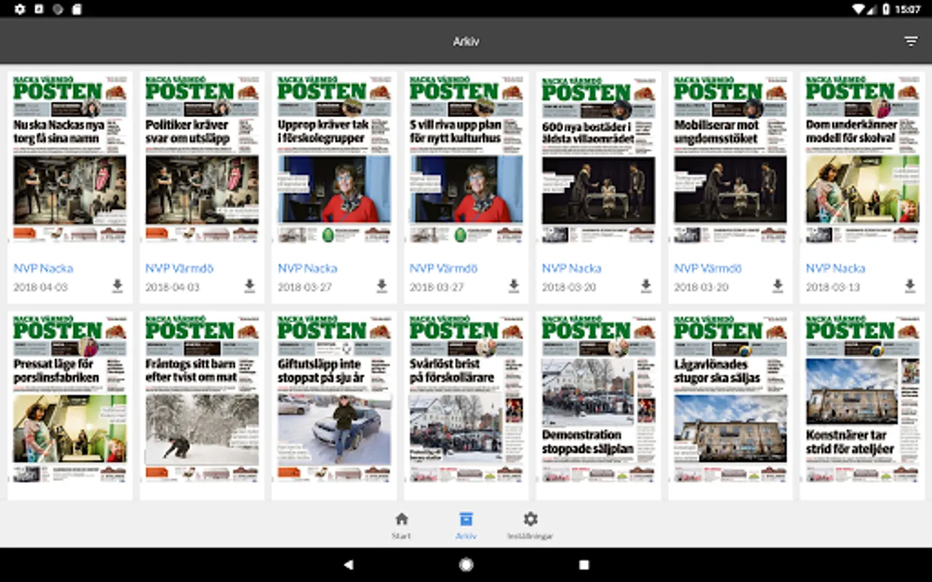
Task: Click the SD card status bar icon
Action: [76, 9]
